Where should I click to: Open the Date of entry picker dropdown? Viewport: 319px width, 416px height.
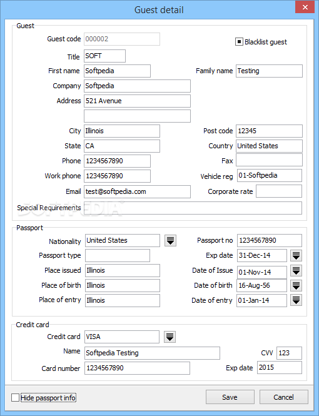(x=296, y=300)
